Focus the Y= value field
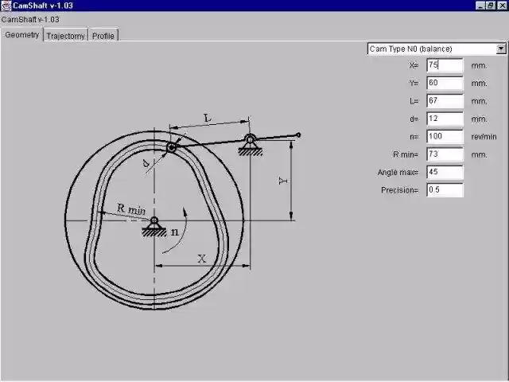The height and width of the screenshot is (382, 509). point(445,83)
